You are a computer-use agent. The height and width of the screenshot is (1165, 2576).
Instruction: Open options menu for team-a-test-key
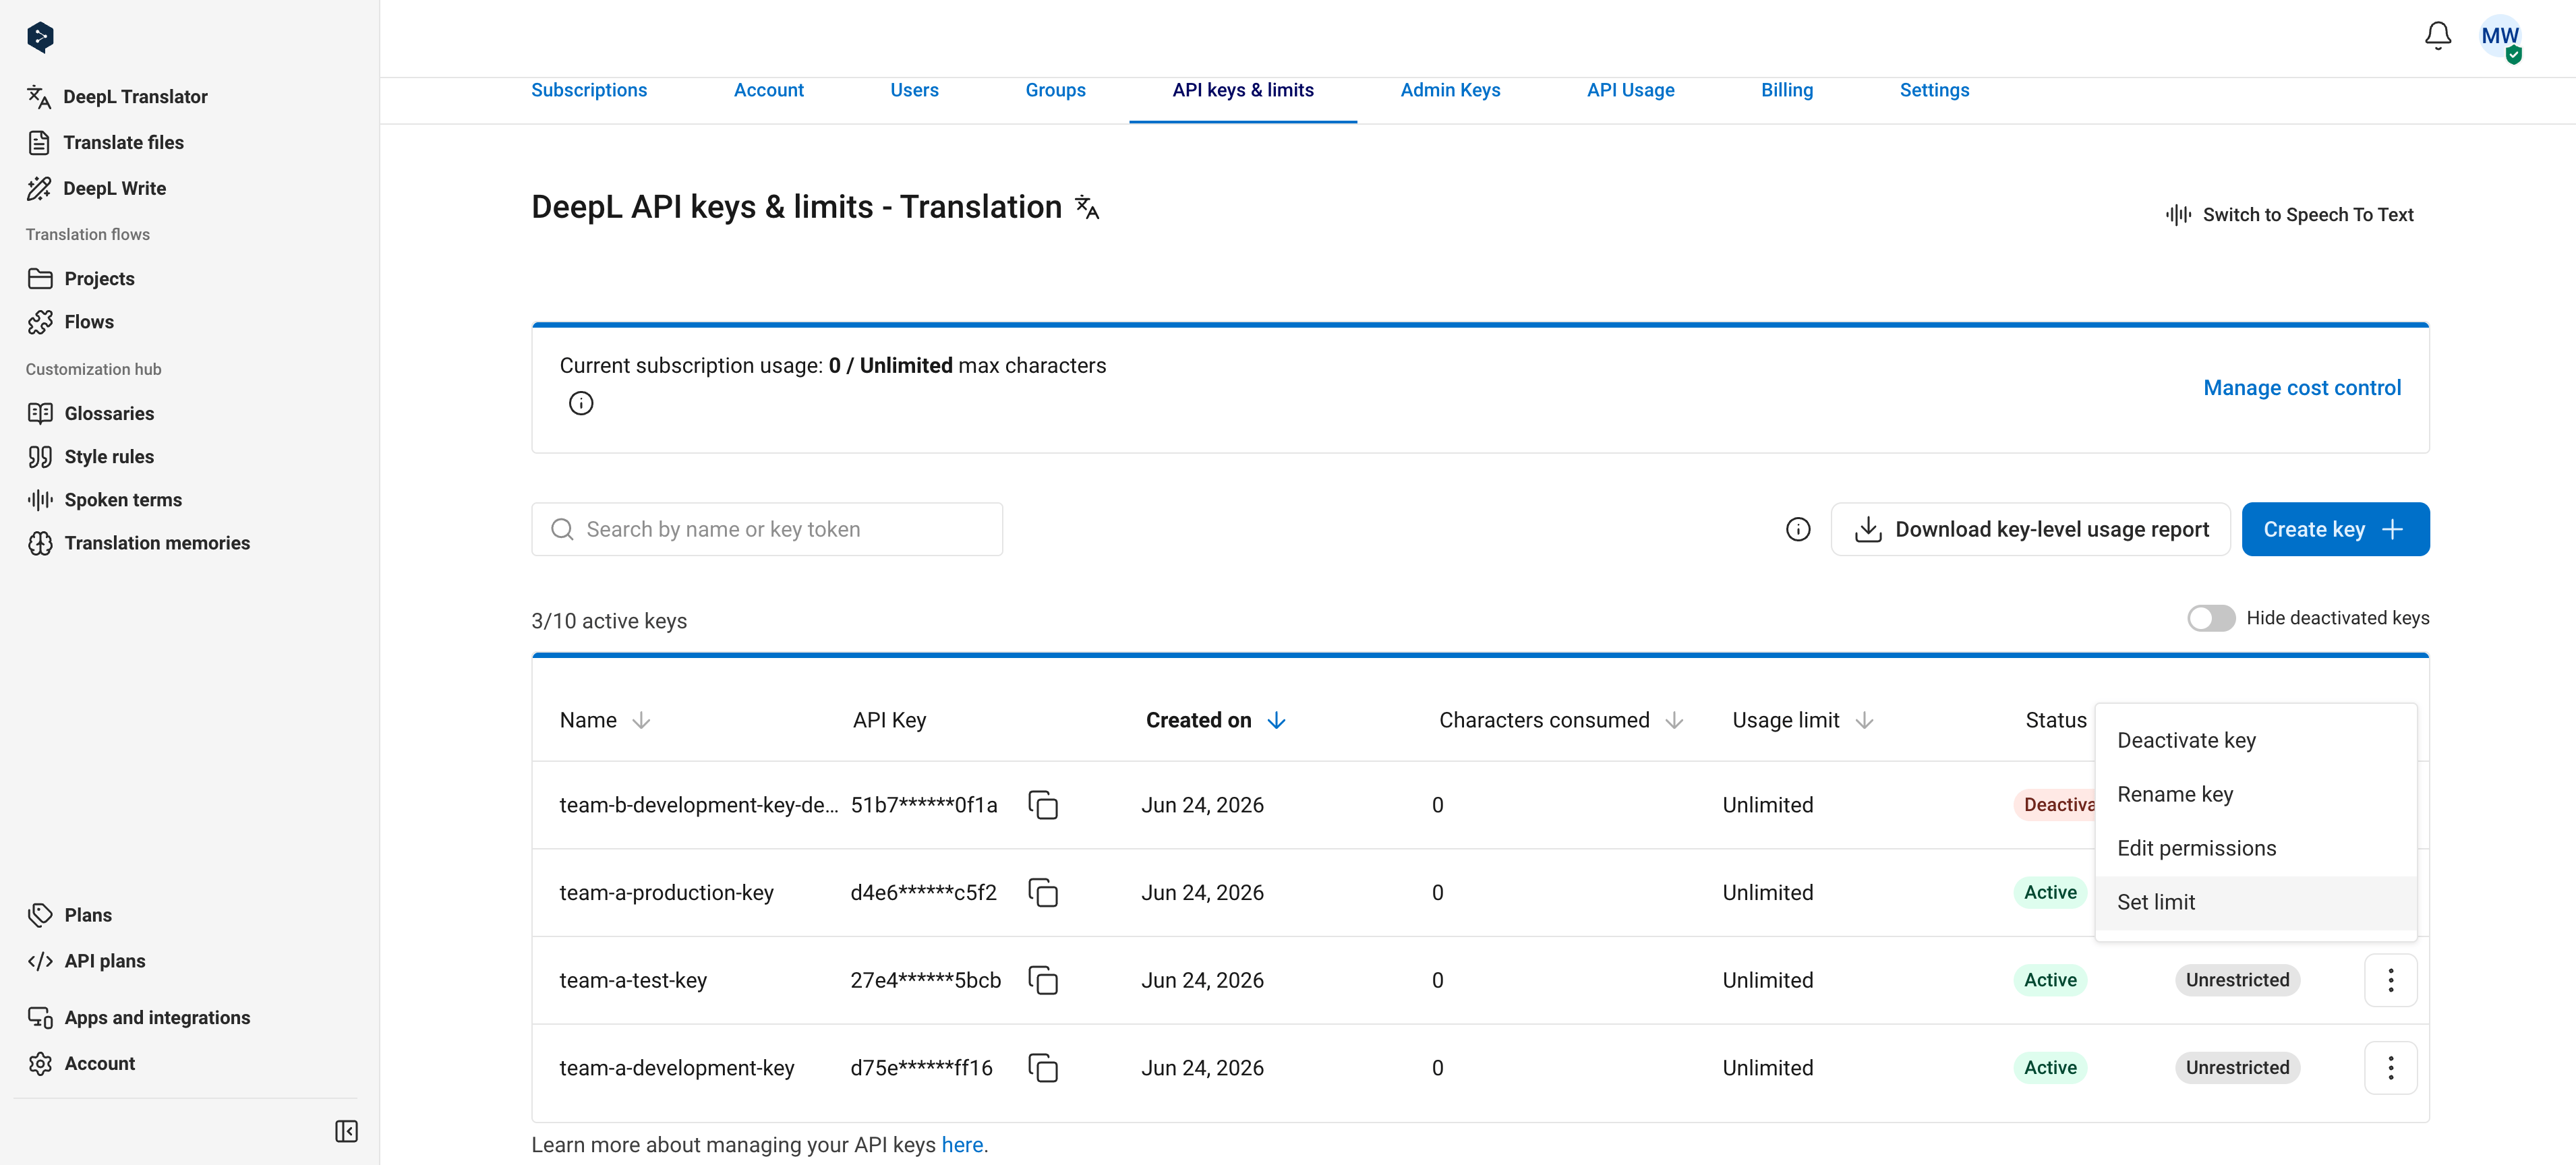(x=2391, y=980)
